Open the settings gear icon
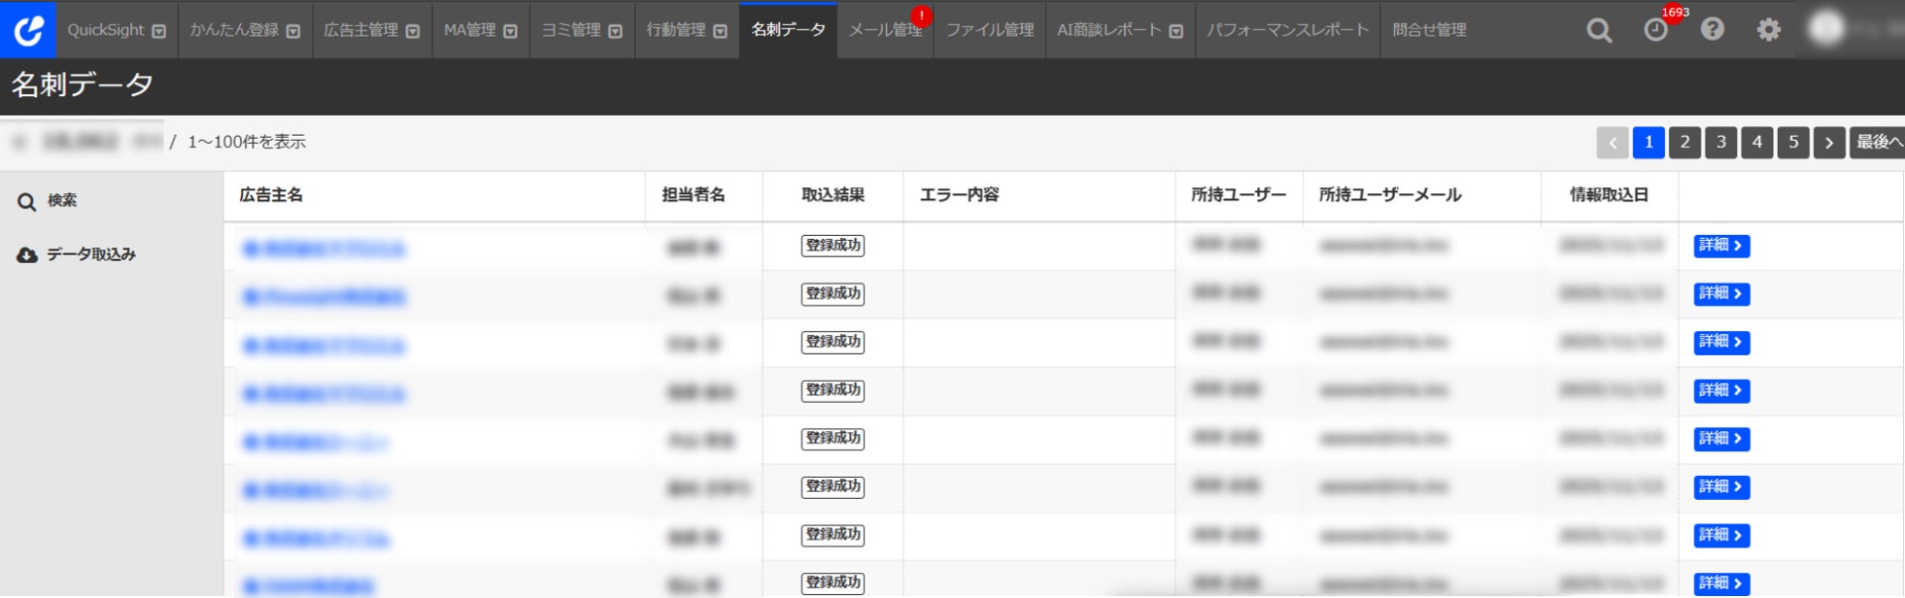Image resolution: width=1905 pixels, height=598 pixels. click(1768, 30)
